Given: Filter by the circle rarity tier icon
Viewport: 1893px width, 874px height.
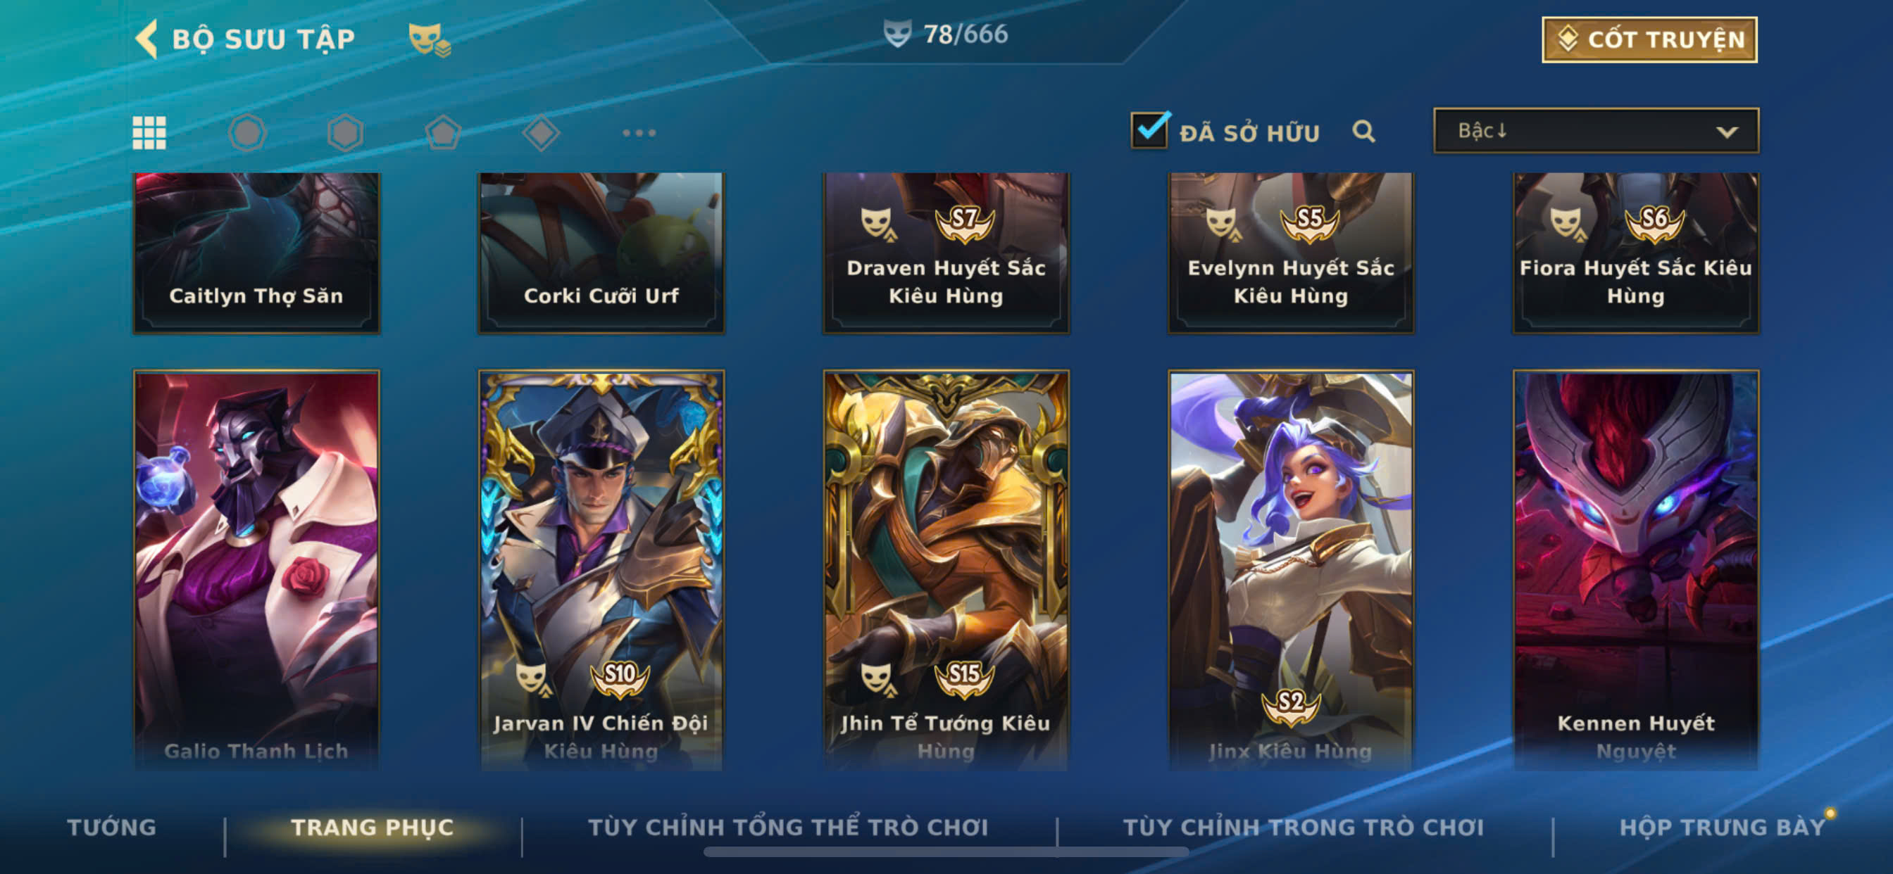Looking at the screenshot, I should click(x=247, y=133).
